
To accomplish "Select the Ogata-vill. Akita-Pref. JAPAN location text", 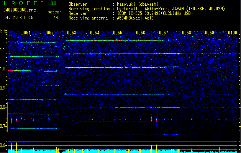I will point(171,9).
